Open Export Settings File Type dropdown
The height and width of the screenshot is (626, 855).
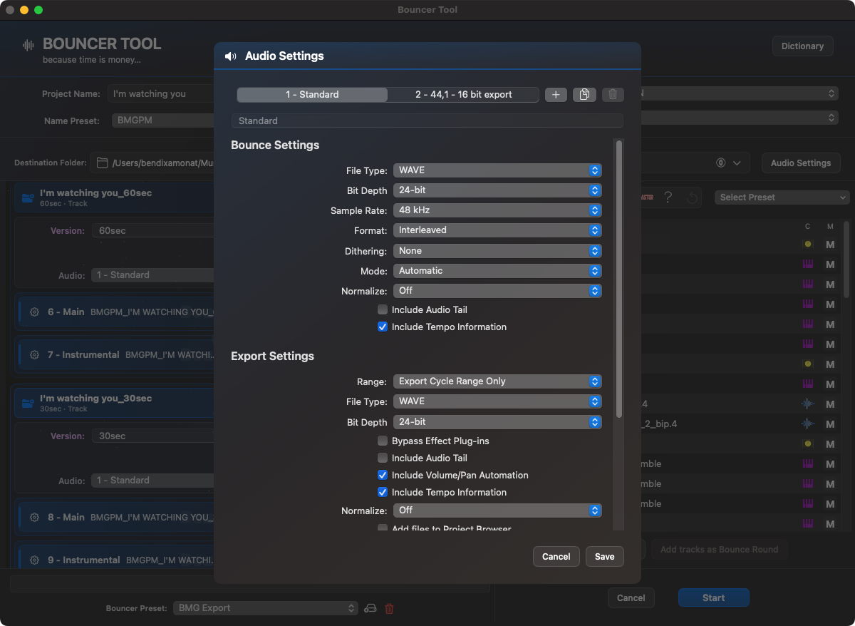497,401
